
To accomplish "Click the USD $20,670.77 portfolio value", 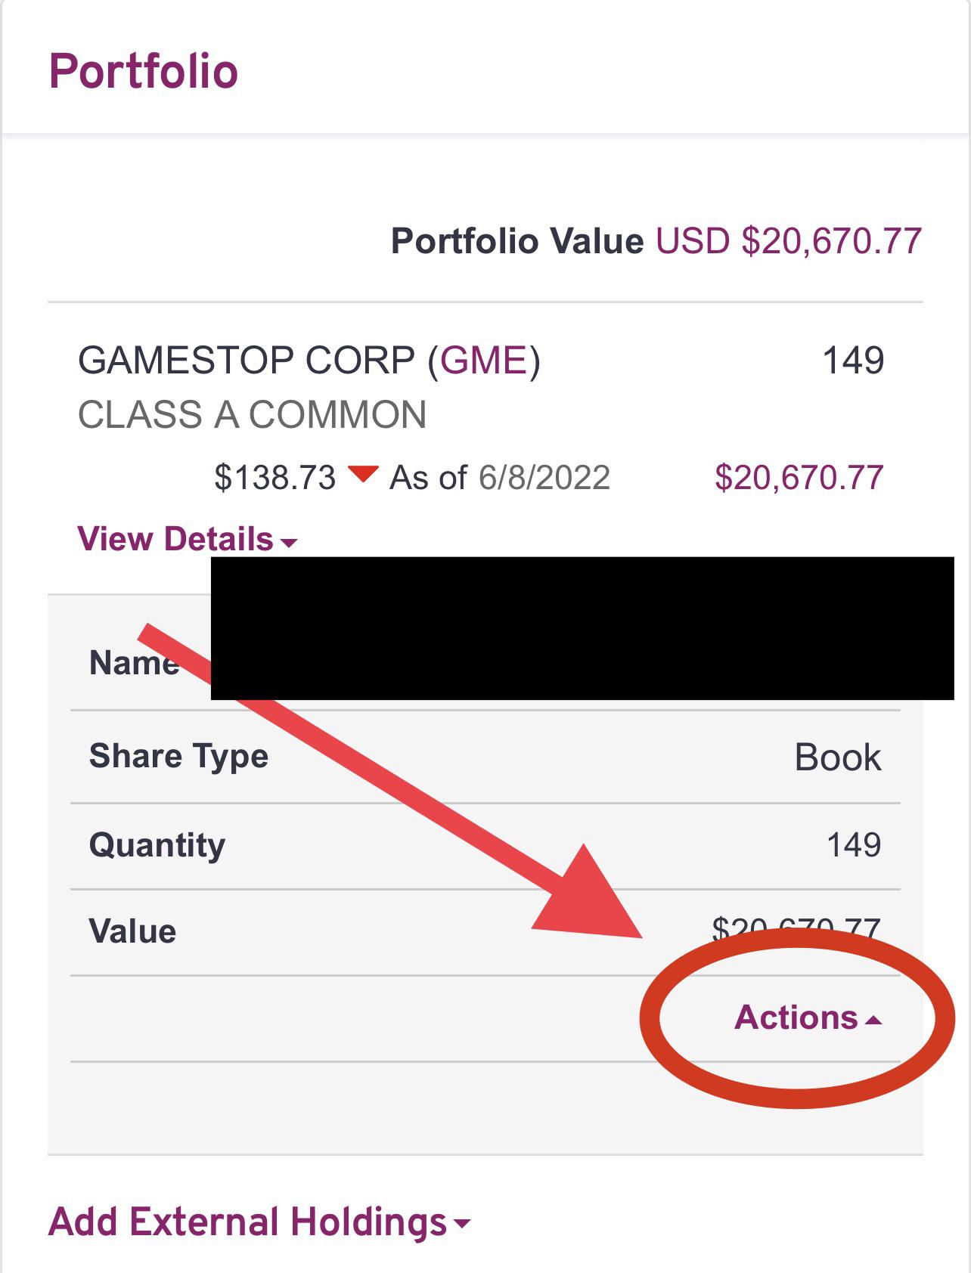I will click(788, 241).
